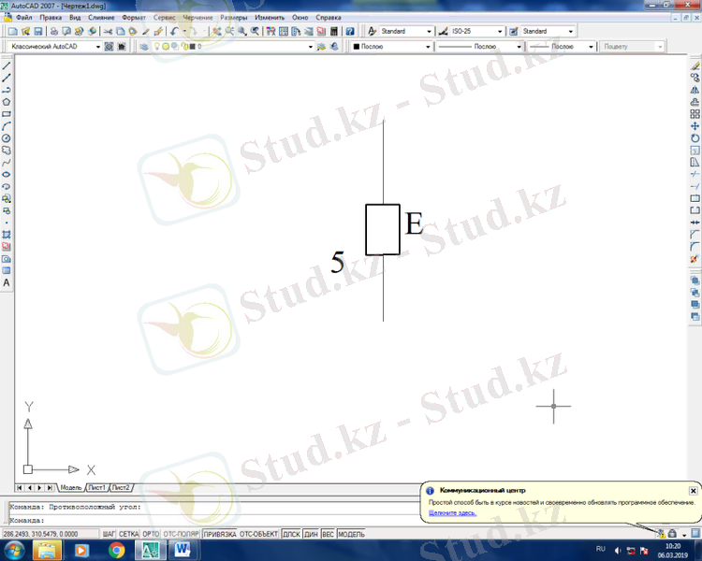The height and width of the screenshot is (561, 702).
Task: Select the Move tool
Action: tap(695, 126)
